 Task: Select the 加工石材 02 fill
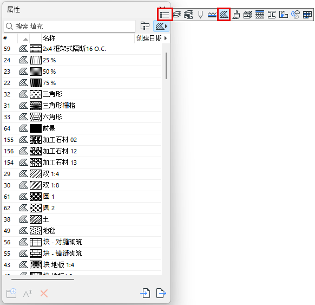tap(82, 140)
